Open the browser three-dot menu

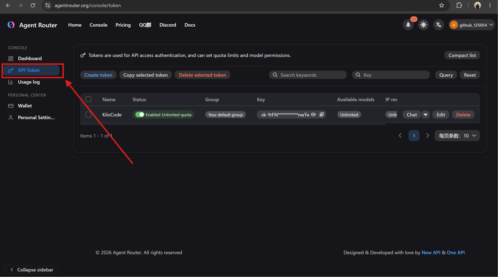(x=490, y=6)
